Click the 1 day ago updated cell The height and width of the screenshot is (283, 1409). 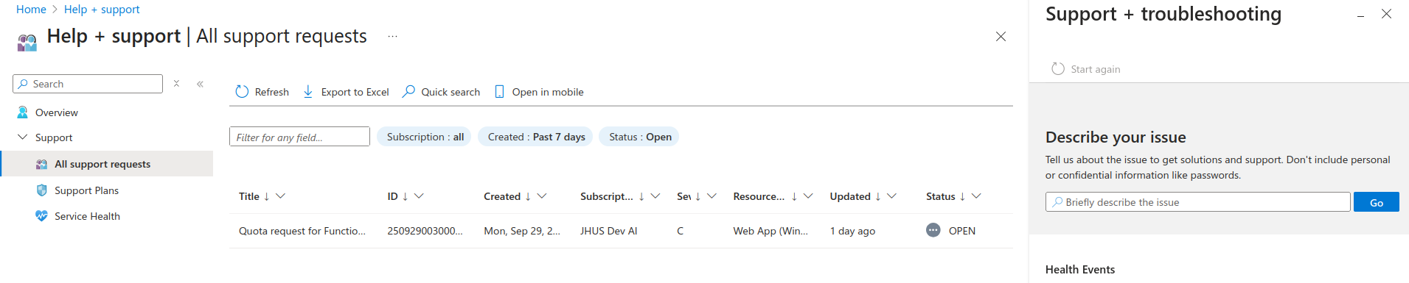852,231
